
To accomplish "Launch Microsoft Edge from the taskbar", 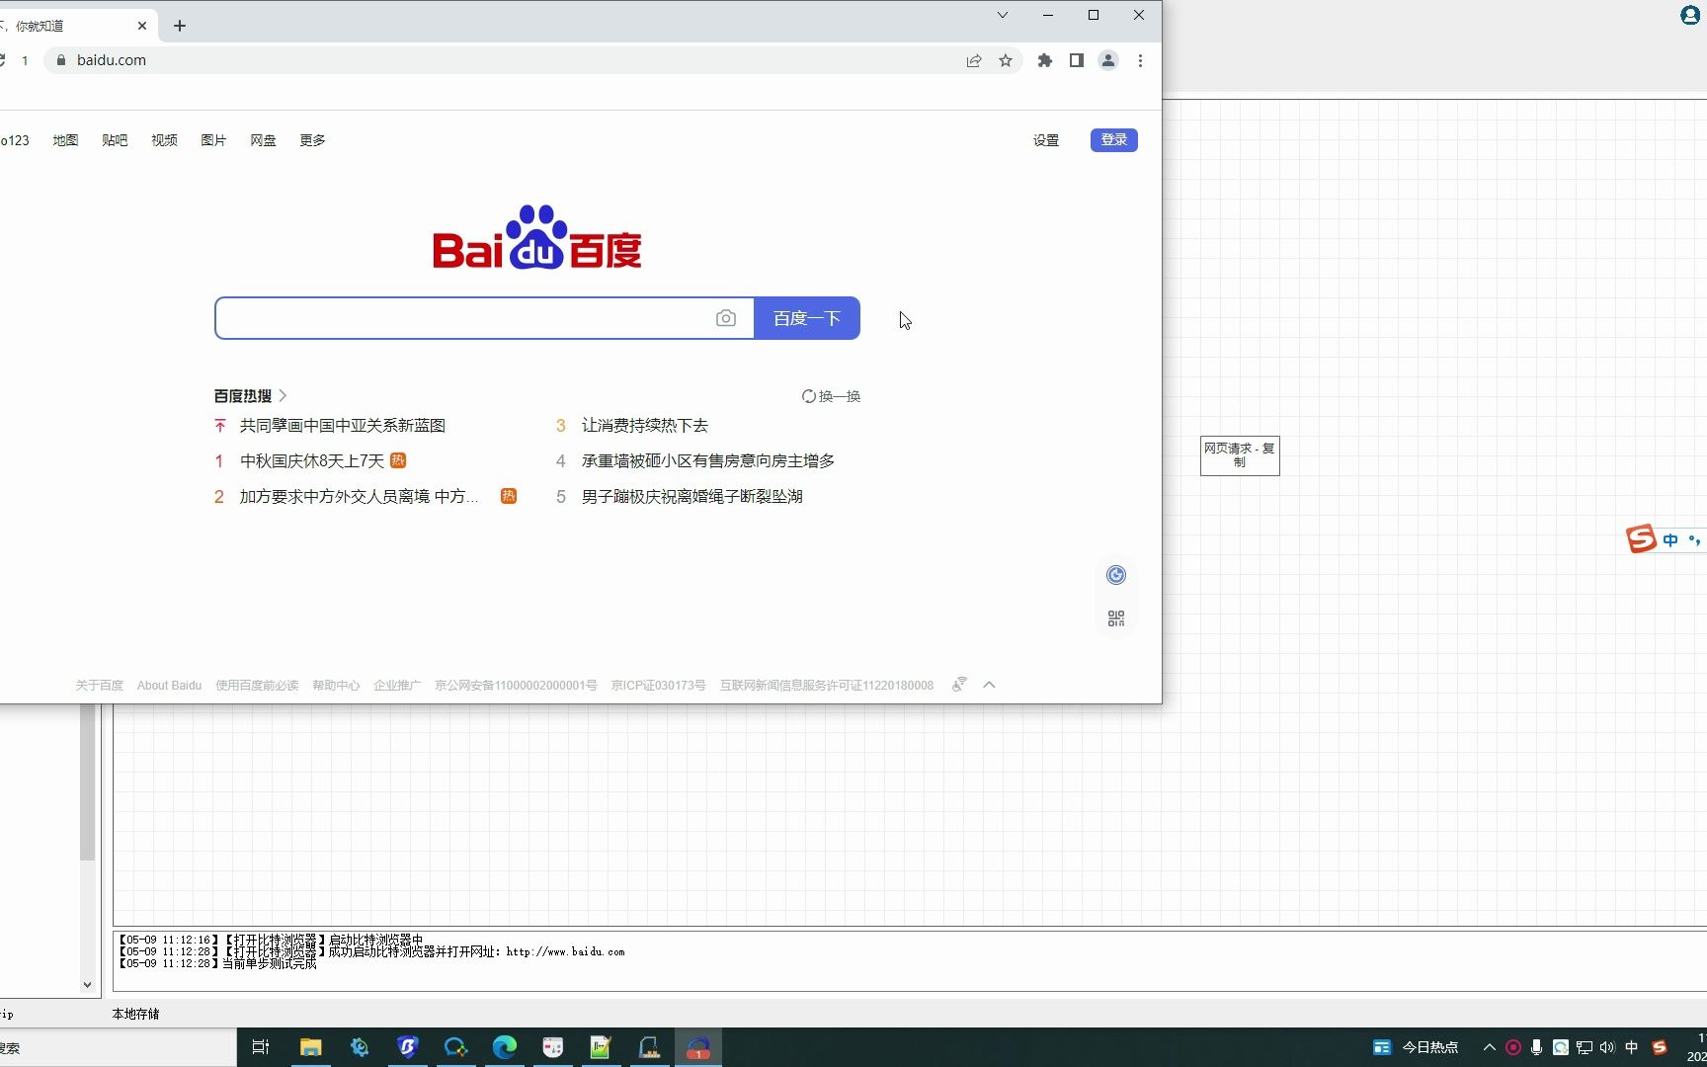I will pyautogui.click(x=504, y=1047).
